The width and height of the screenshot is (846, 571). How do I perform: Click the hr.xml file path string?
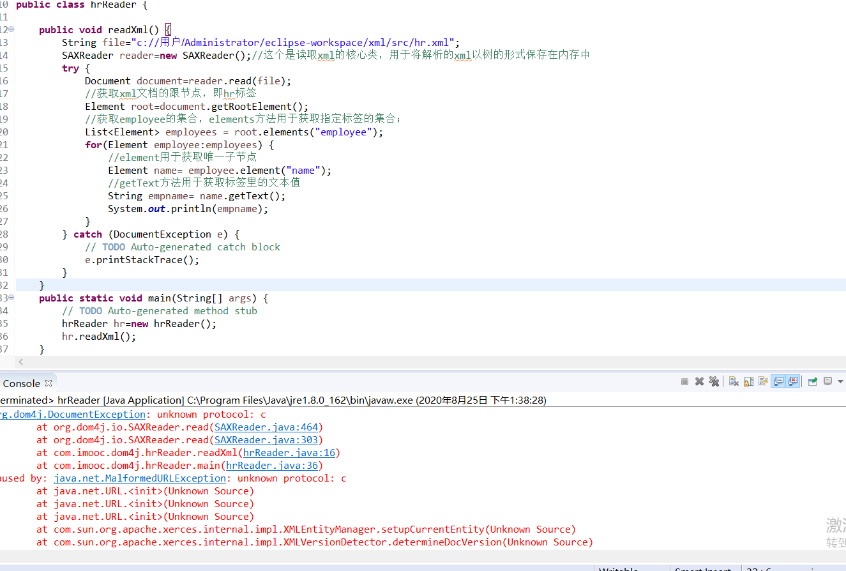294,42
